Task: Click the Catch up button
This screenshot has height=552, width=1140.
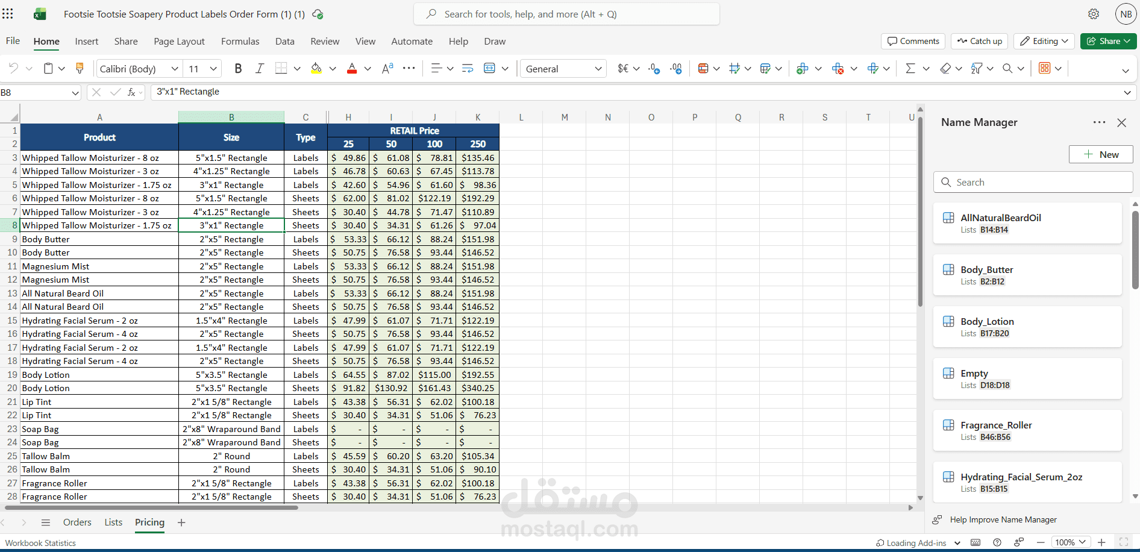Action: 980,41
